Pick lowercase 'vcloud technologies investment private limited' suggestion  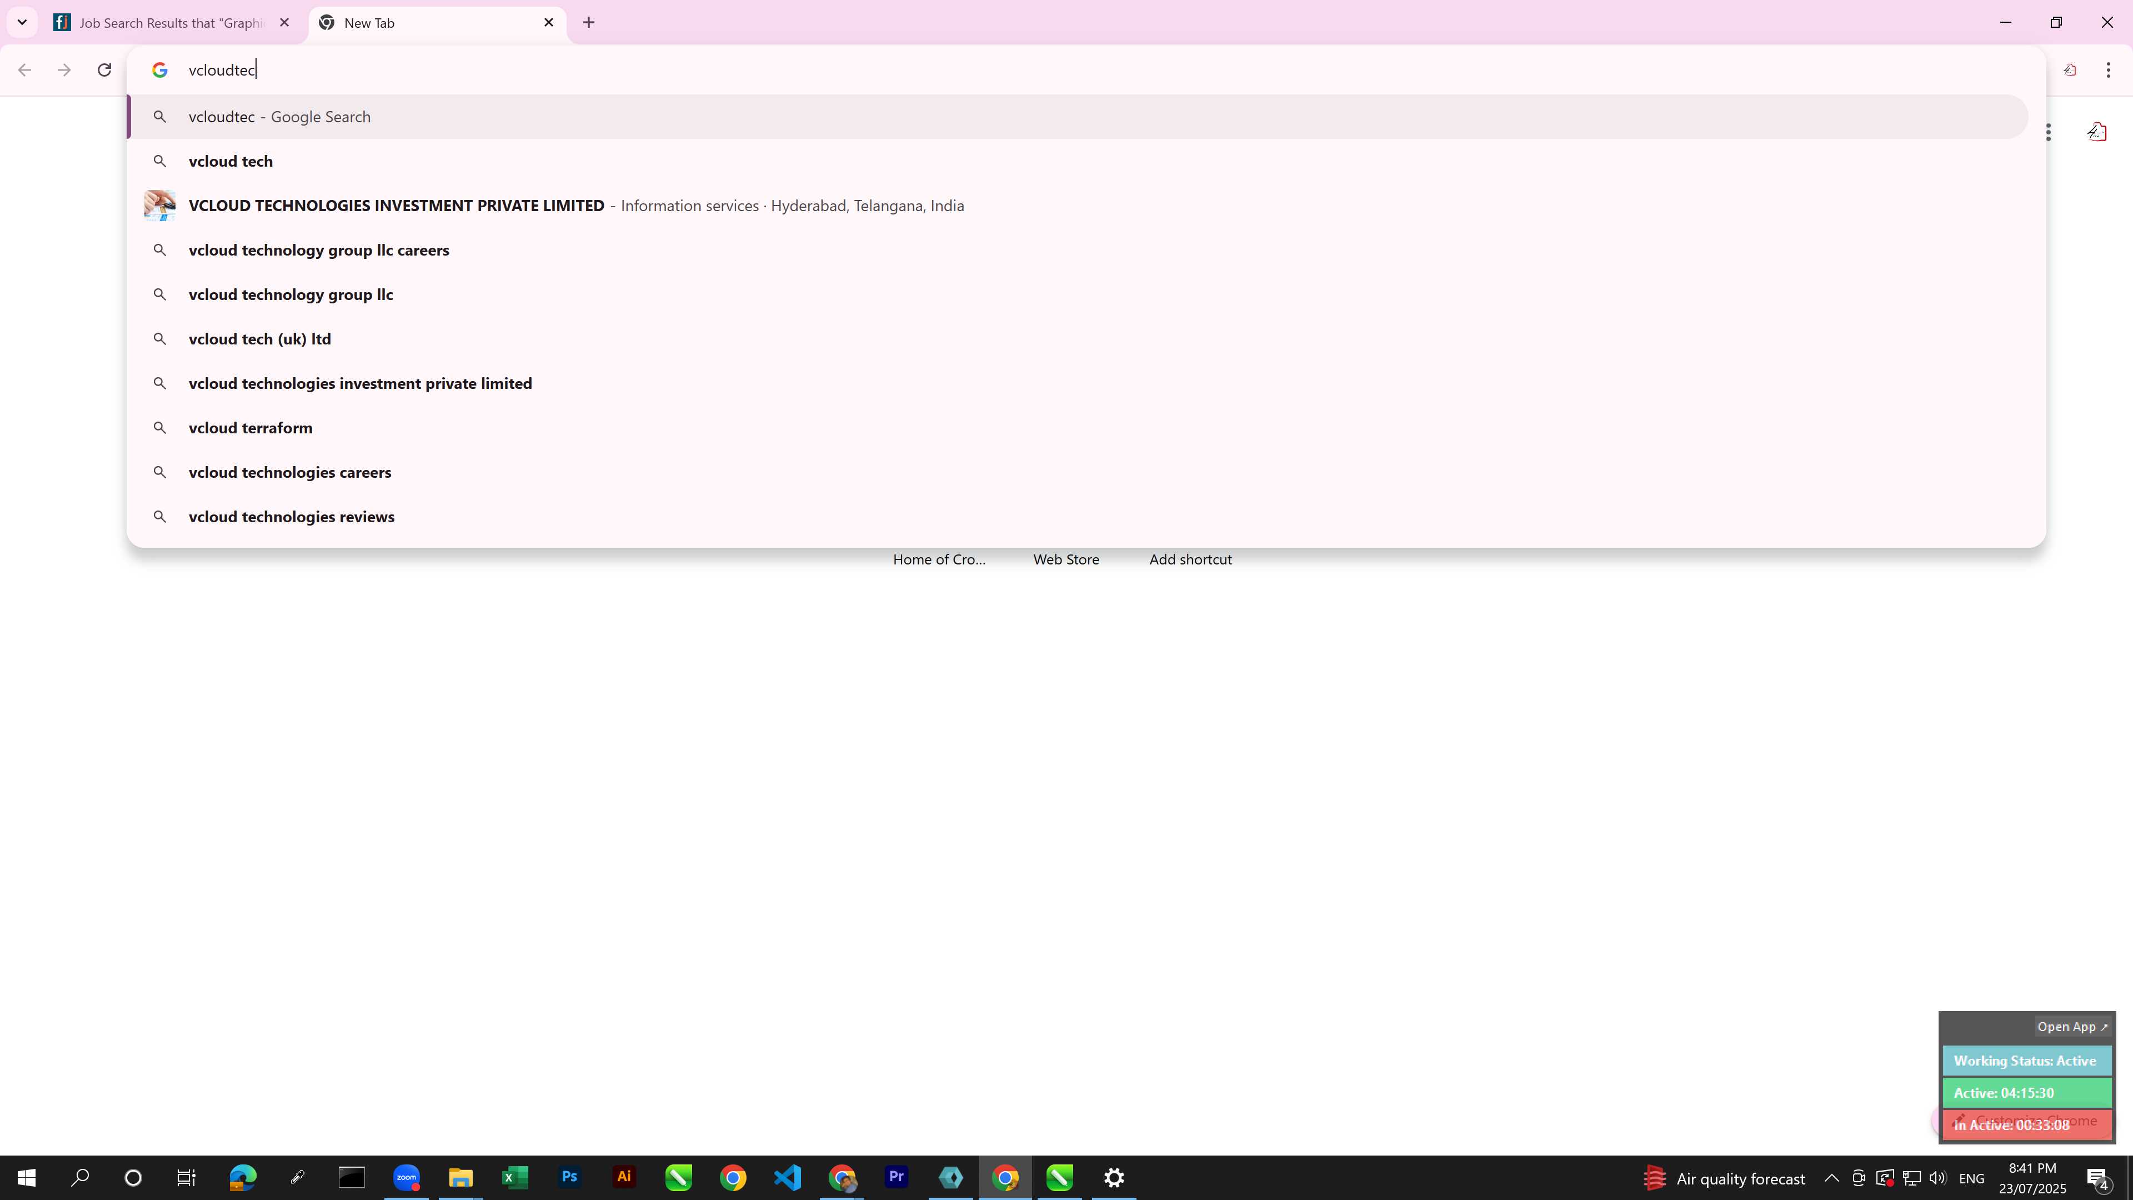point(1077,383)
